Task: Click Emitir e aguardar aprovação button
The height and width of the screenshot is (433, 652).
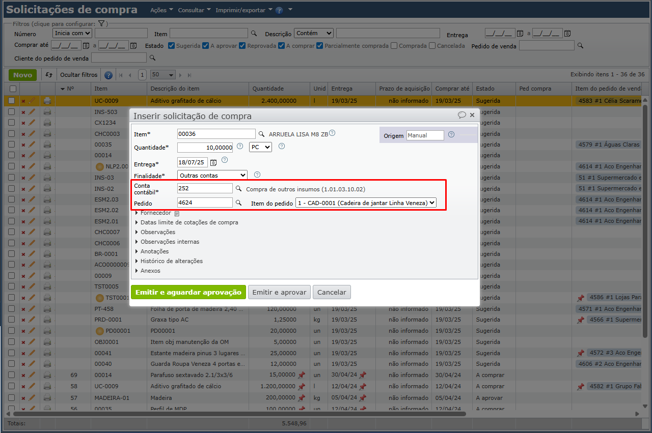Action: coord(188,293)
